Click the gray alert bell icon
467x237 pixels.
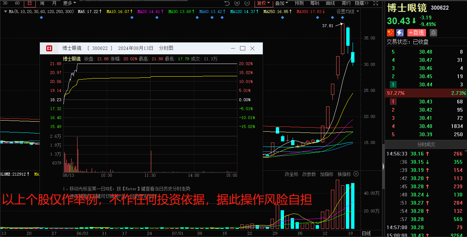click(433, 32)
